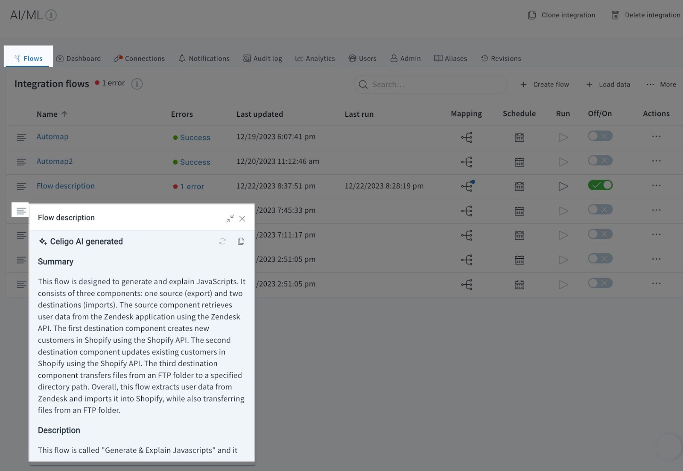Expand the Flow description popup to full view
This screenshot has width=683, height=471.
230,218
